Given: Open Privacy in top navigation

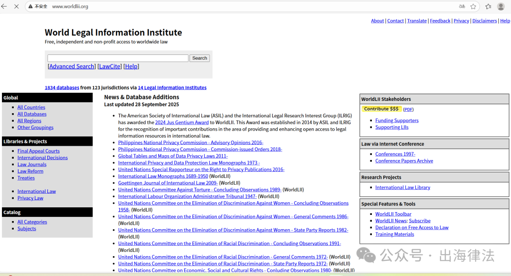Looking at the screenshot, I should pos(461,20).
